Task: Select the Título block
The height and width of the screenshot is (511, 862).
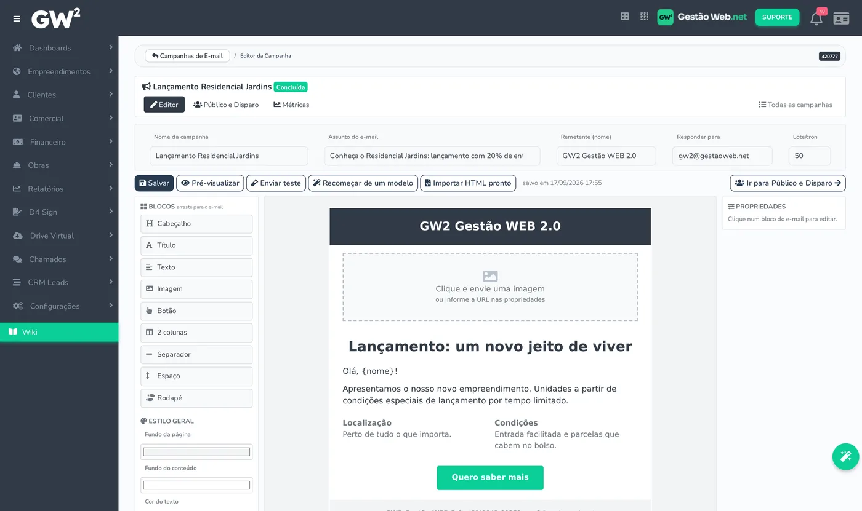Action: 196,245
